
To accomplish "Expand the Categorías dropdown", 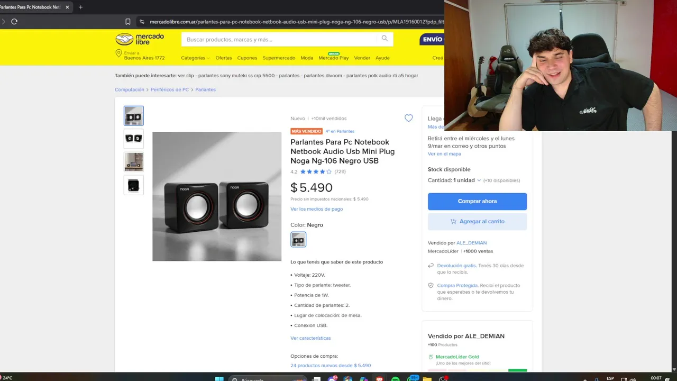I will point(195,58).
